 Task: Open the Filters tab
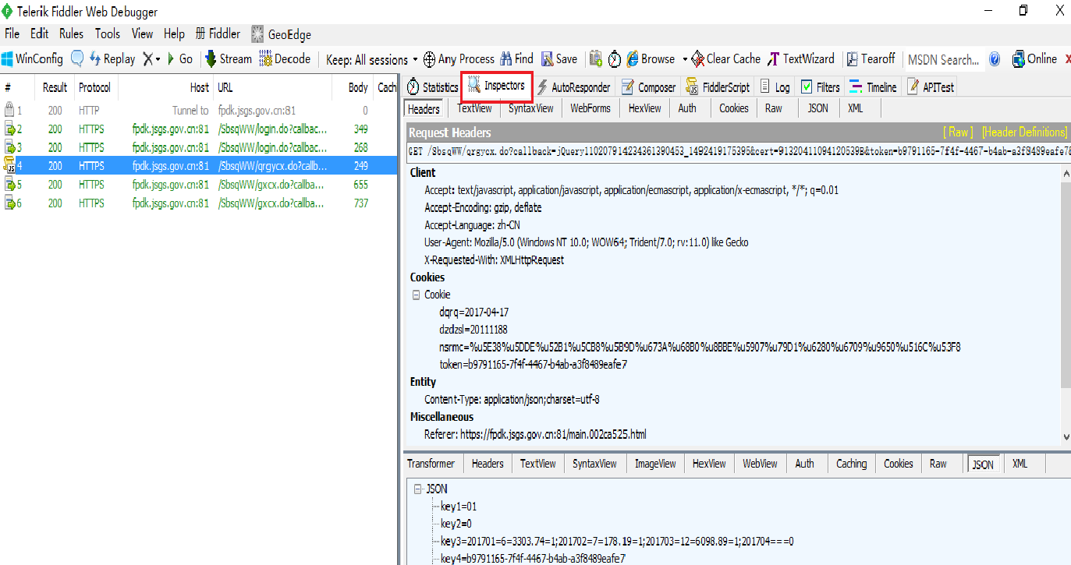pos(820,87)
